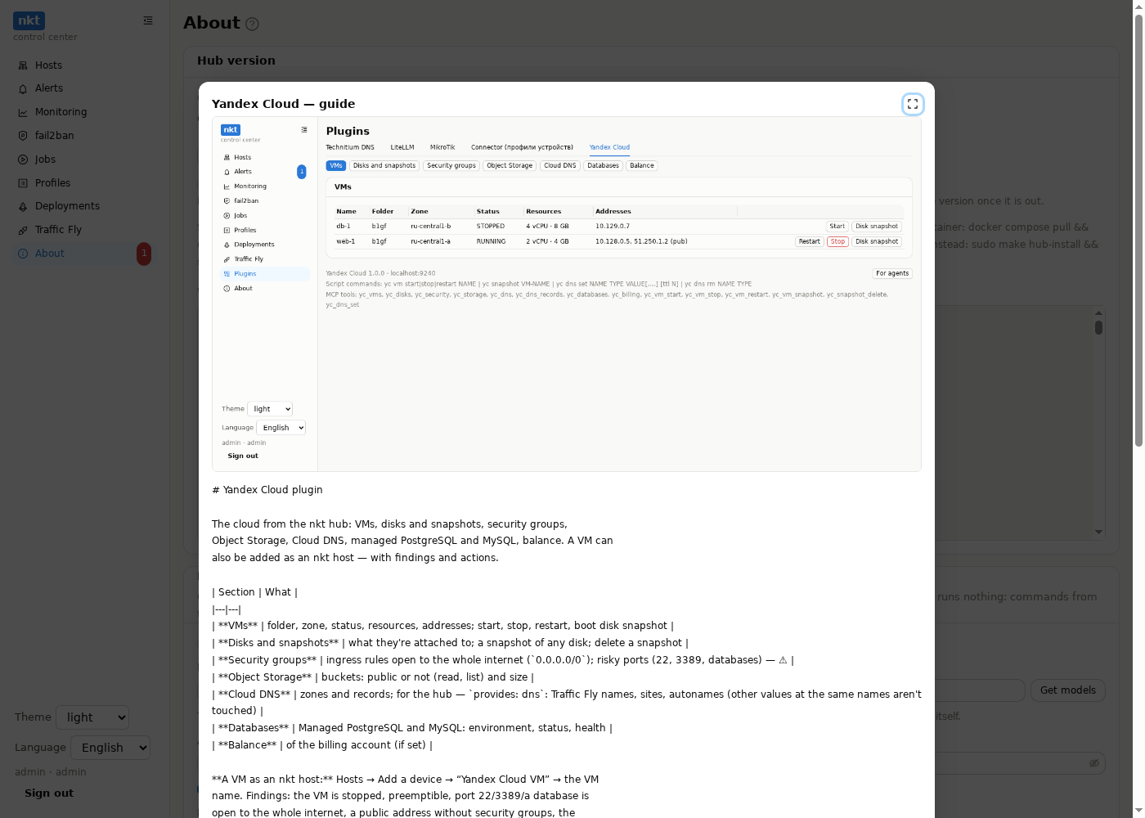Open Monitoring from the sidebar
1145x818 pixels.
click(83, 112)
